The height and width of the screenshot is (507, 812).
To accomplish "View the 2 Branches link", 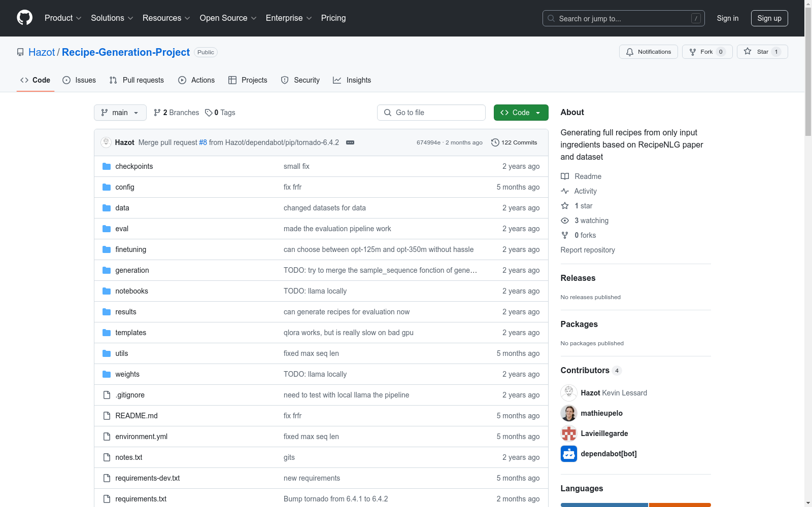I will click(x=177, y=113).
